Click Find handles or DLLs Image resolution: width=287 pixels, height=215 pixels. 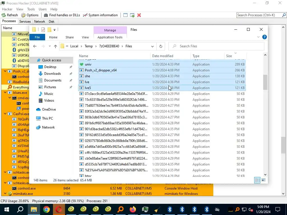(62, 15)
